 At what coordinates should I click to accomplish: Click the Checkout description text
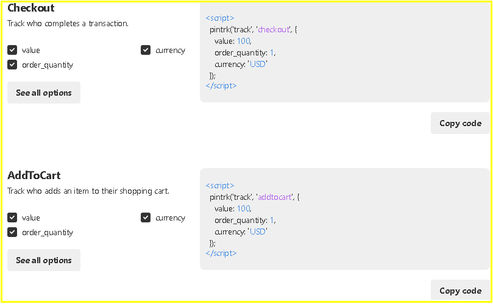(68, 24)
